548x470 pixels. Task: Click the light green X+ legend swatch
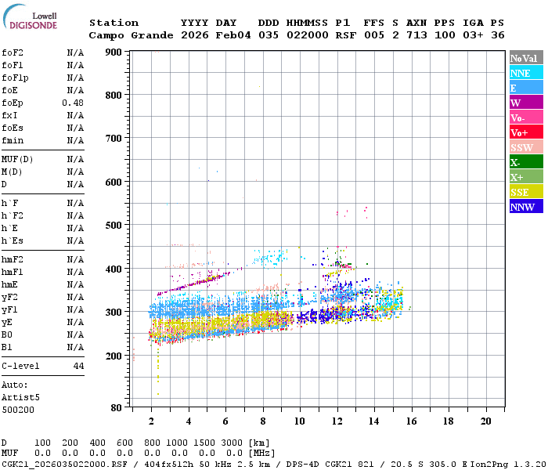(525, 177)
